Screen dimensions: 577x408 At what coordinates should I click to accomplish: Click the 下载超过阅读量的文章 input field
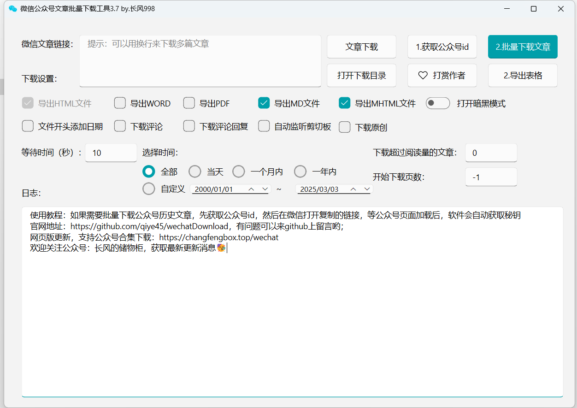491,153
